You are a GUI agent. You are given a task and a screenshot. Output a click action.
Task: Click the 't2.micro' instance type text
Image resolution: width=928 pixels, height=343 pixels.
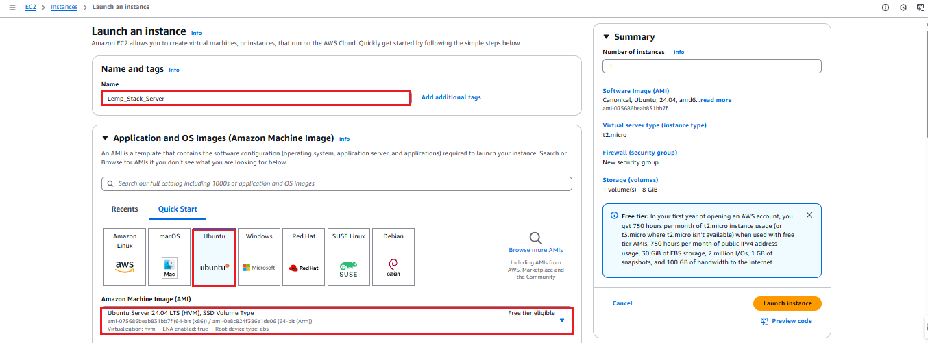pyautogui.click(x=615, y=135)
